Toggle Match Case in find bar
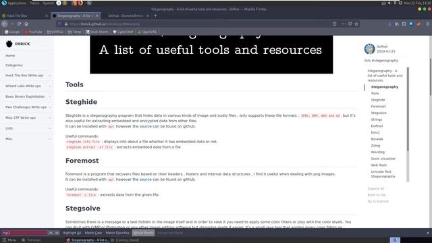The height and width of the screenshot is (243, 432). 93,233
